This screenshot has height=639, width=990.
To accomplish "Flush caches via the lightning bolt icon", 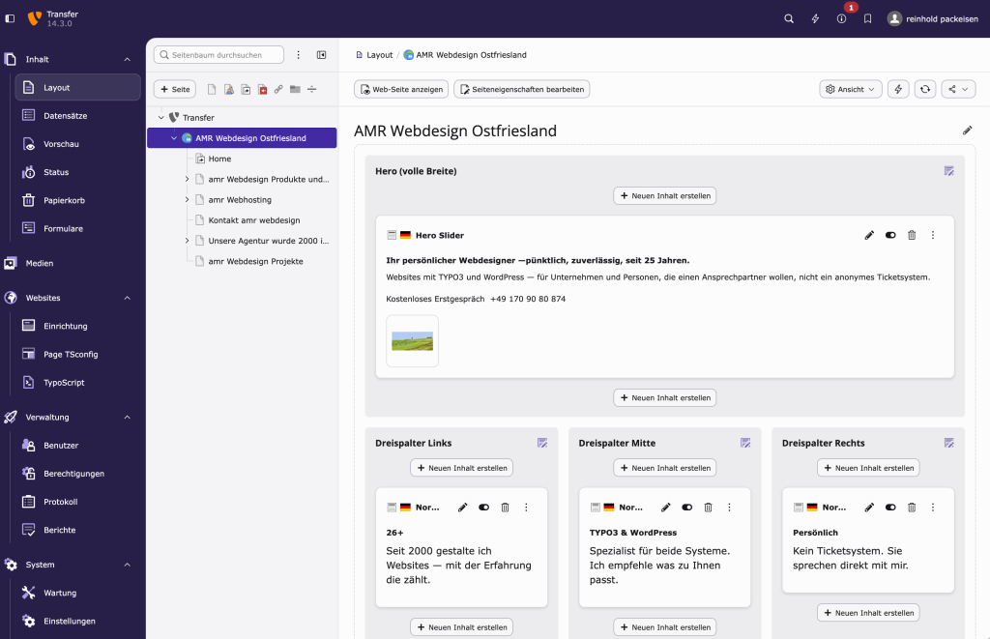I will pos(815,18).
